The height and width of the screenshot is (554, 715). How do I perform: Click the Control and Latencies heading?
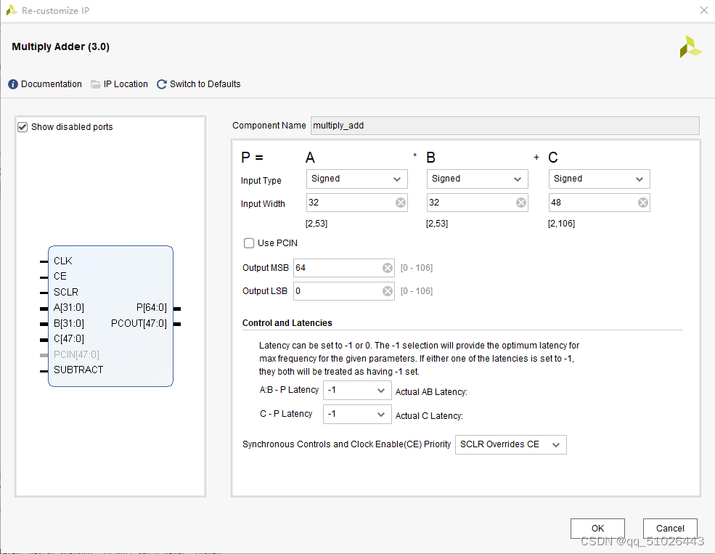pyautogui.click(x=287, y=323)
